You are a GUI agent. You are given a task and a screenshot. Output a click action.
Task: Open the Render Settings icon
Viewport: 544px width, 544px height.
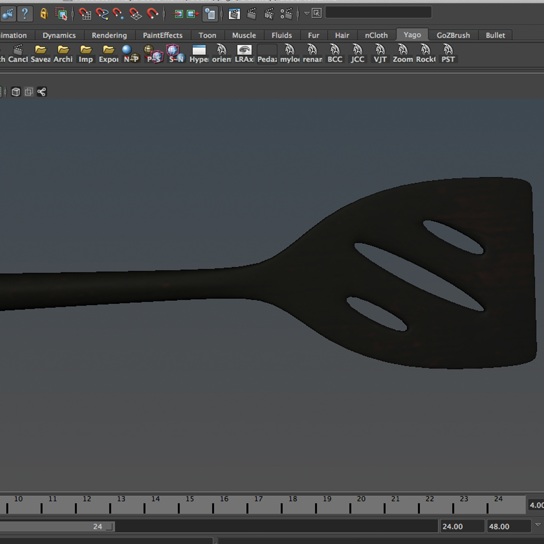[x=286, y=14]
